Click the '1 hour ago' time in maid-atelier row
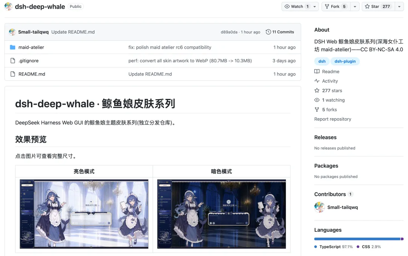This screenshot has width=408, height=256. coord(284,47)
